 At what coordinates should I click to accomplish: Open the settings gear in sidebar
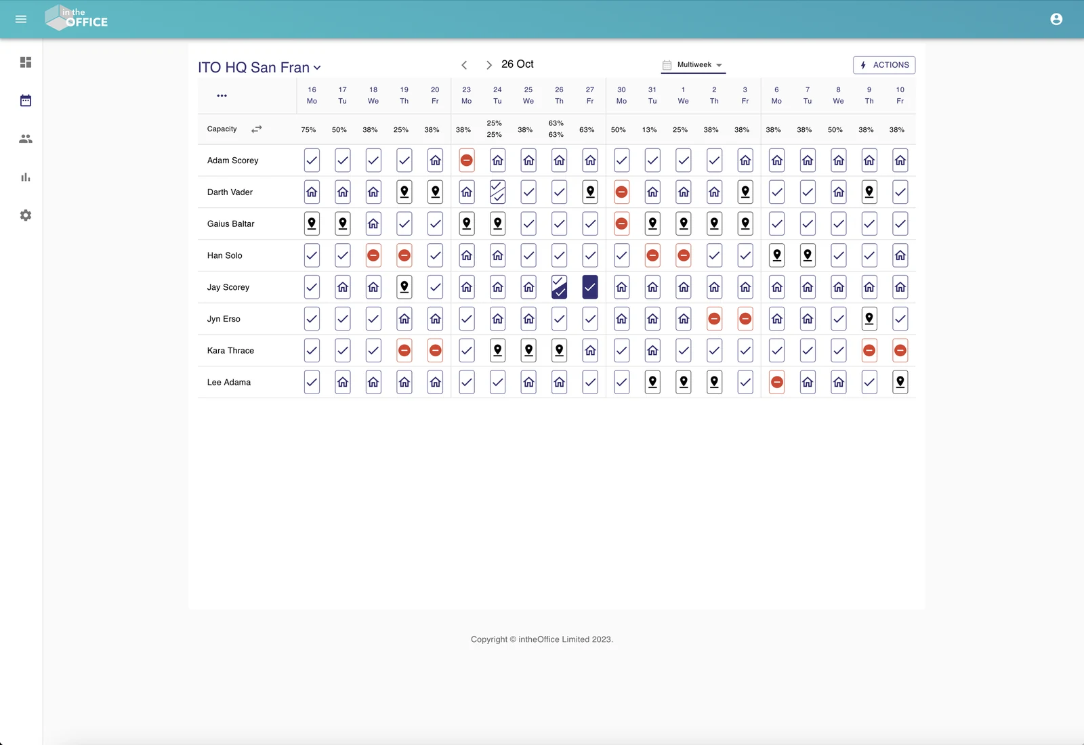(26, 215)
